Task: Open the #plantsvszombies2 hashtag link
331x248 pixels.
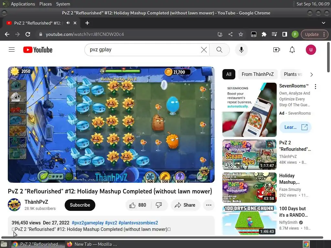Action: coord(138,223)
